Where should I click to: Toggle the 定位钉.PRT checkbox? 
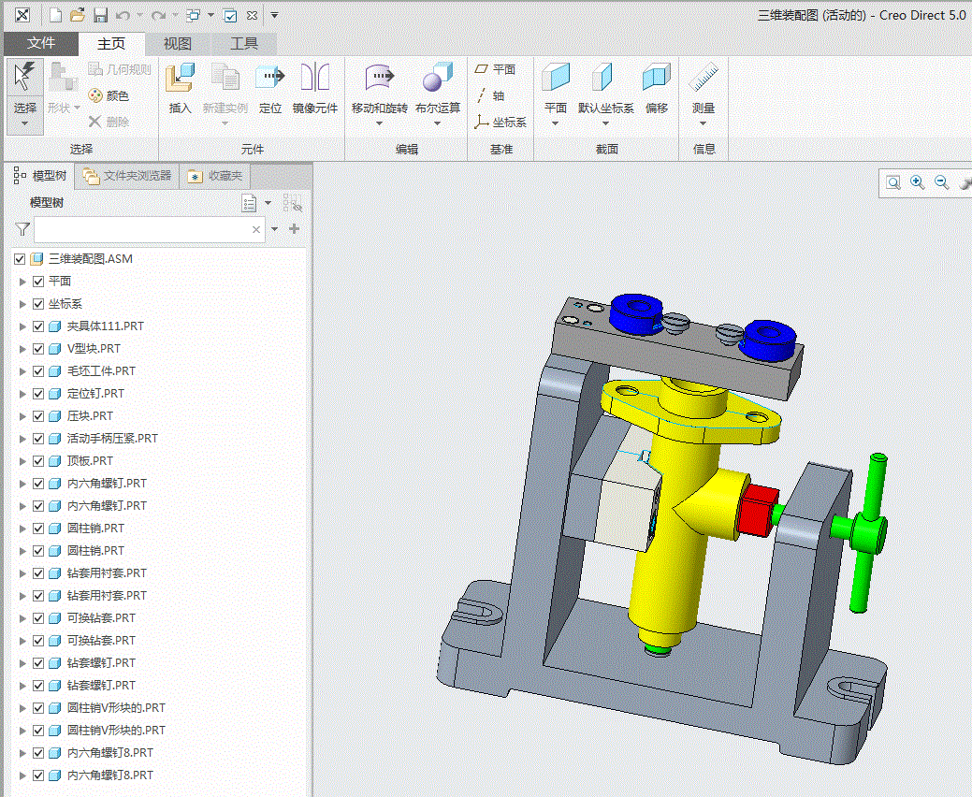point(38,394)
